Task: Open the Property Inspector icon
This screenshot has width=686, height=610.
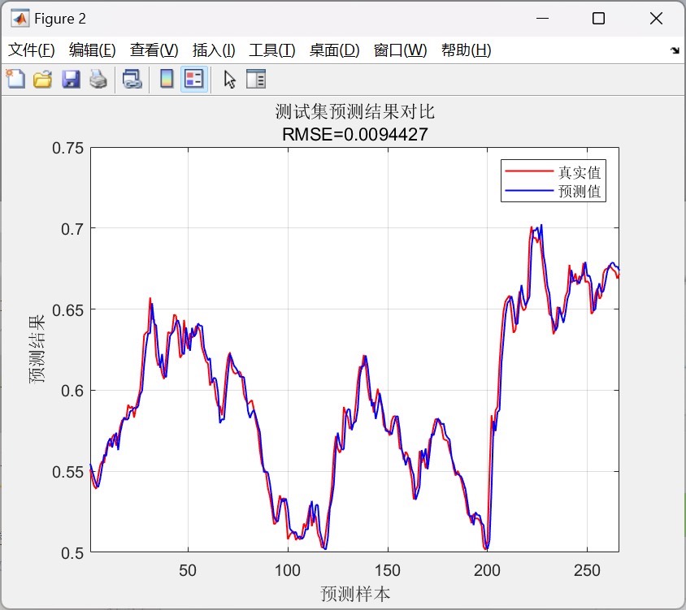Action: coord(256,79)
